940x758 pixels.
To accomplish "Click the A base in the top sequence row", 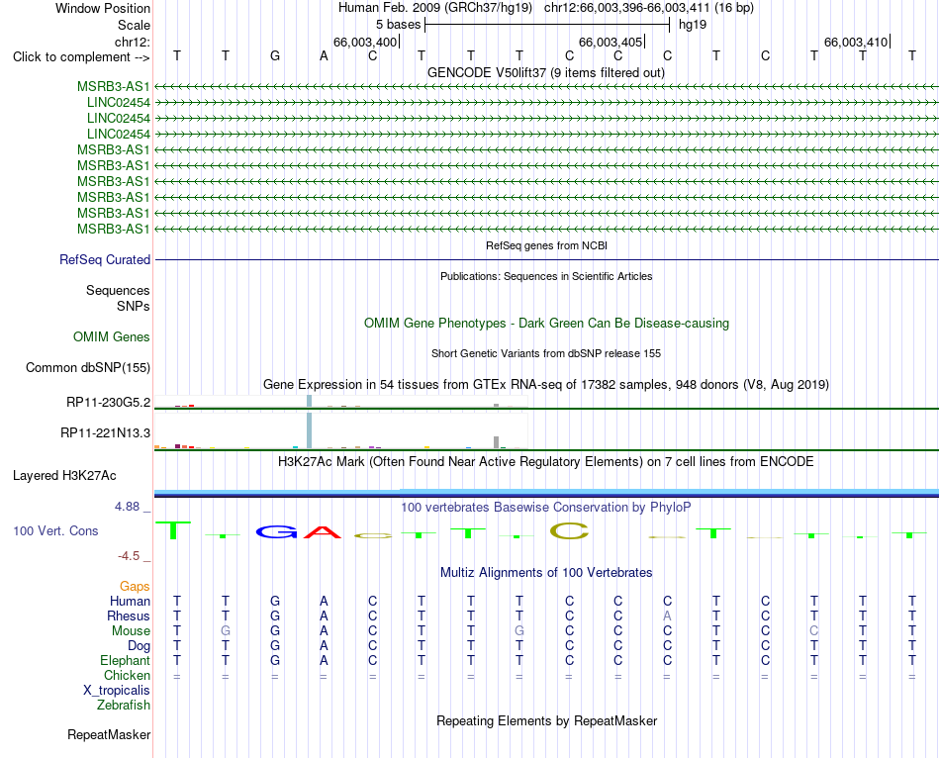I will pyautogui.click(x=324, y=55).
